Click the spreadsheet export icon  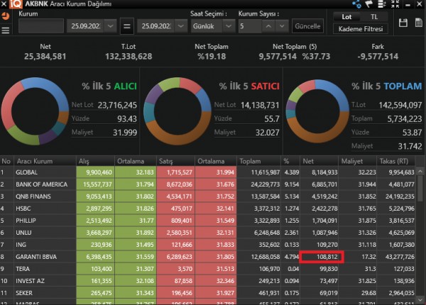tap(419, 23)
